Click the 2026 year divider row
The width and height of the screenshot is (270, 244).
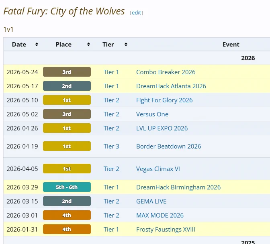click(x=137, y=58)
